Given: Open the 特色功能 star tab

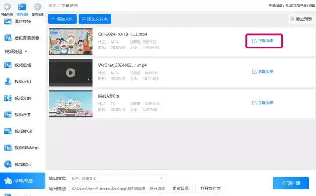Looking at the screenshot, I should [7, 8].
